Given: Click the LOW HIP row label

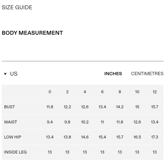Looking at the screenshot, I should [13, 137].
